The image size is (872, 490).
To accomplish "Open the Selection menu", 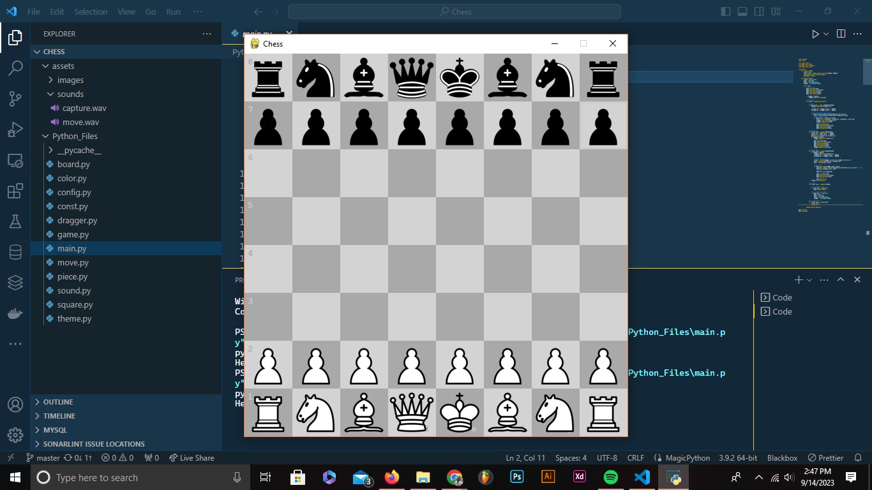I will click(91, 11).
